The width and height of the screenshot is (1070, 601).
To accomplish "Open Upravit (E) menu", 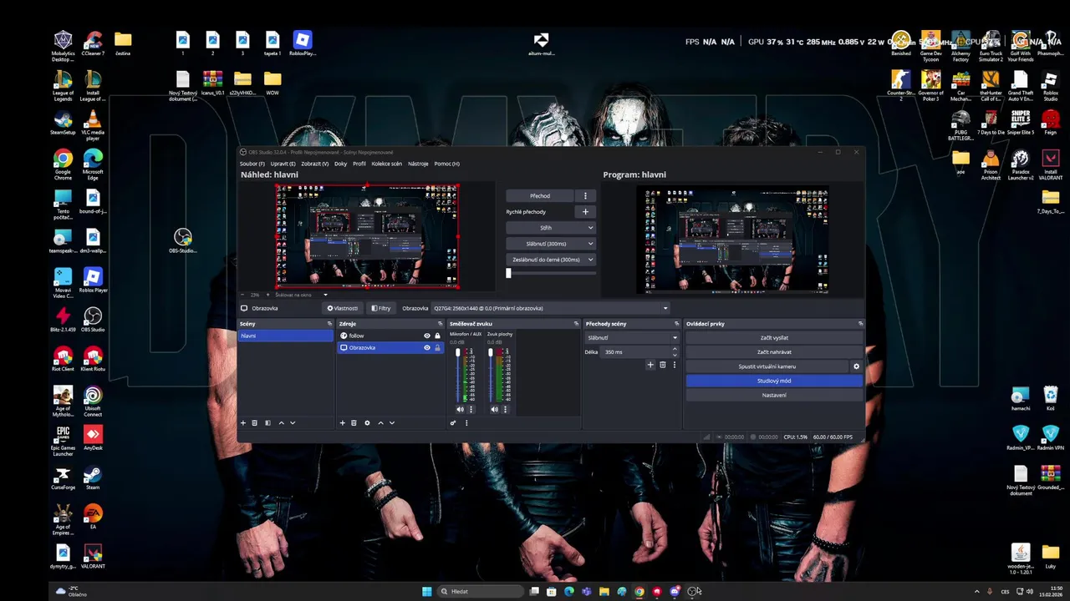I will pos(283,164).
